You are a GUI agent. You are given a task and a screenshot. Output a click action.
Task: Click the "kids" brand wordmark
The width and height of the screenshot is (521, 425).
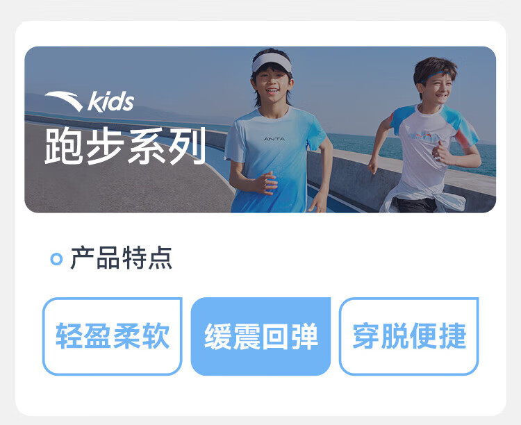tap(110, 101)
